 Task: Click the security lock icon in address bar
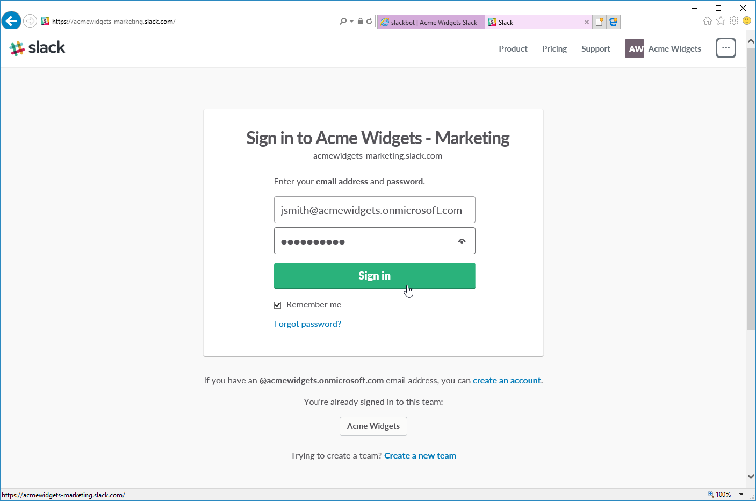click(x=361, y=21)
